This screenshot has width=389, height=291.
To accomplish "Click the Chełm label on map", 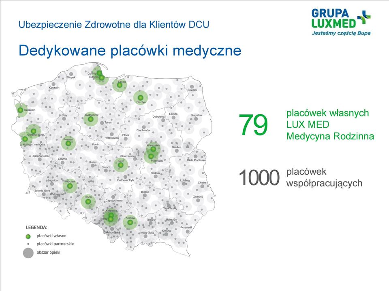I will pyautogui.click(x=202, y=183).
